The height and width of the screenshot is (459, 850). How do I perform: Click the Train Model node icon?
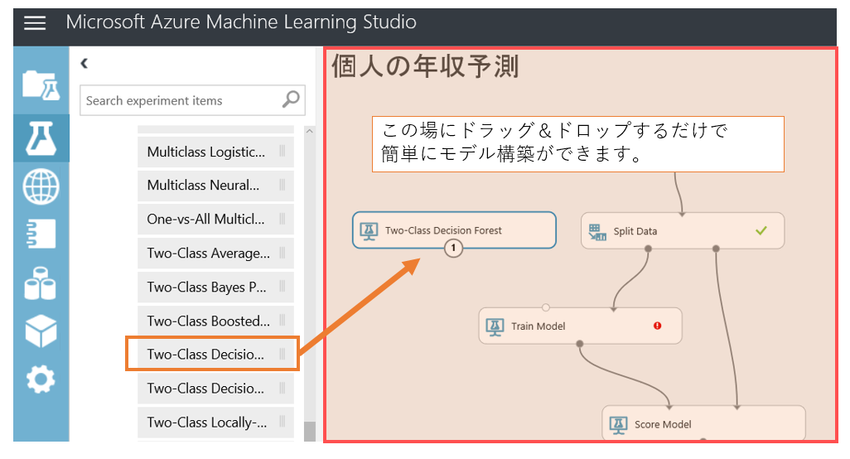(495, 326)
